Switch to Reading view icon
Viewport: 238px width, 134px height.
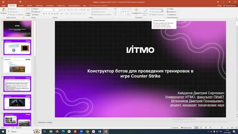point(206,128)
